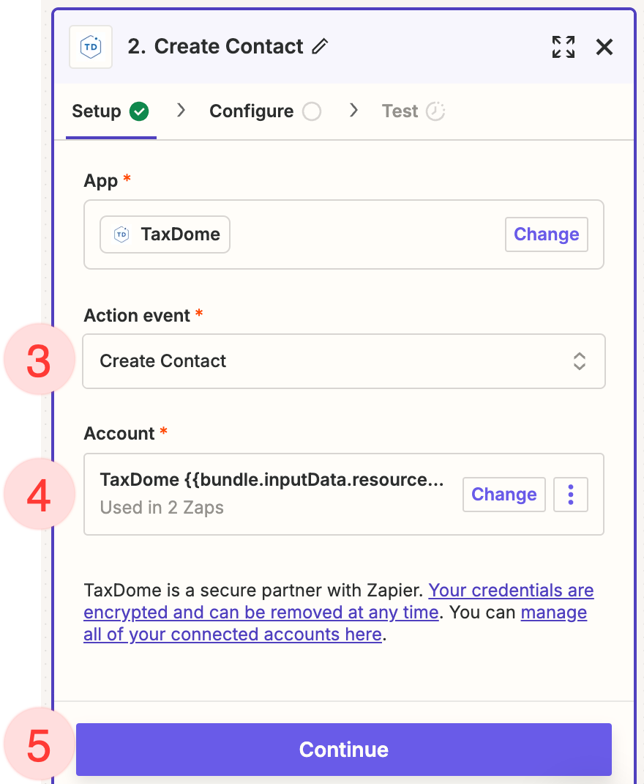Click the TaxDome logo in the step header
This screenshot has height=784, width=644.
pyautogui.click(x=90, y=47)
